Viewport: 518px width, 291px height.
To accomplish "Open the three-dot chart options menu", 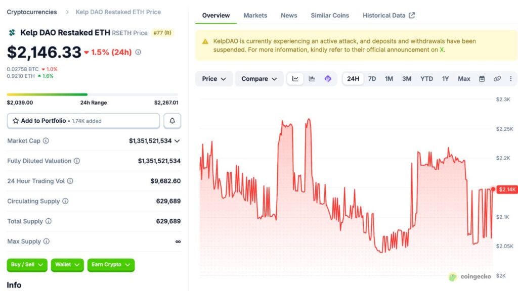I will (x=511, y=78).
